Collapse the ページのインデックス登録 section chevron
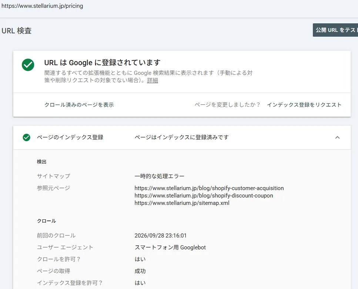Viewport: 358px width, 289px height. click(x=337, y=137)
